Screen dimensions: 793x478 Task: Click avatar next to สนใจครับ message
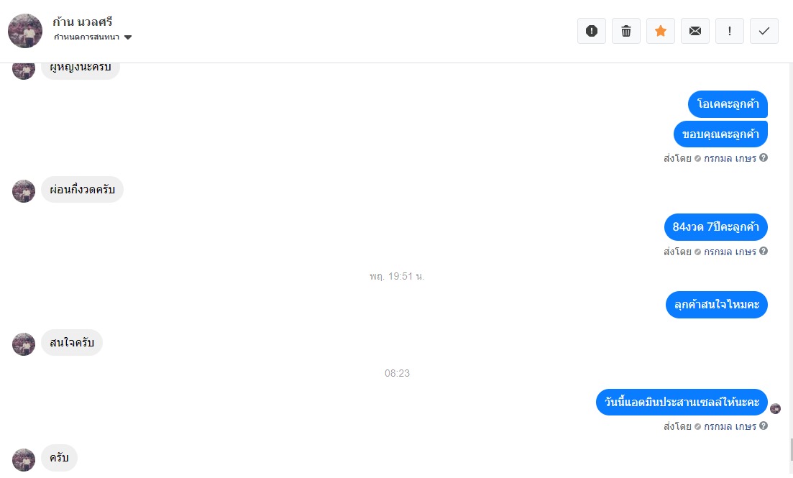tap(24, 344)
